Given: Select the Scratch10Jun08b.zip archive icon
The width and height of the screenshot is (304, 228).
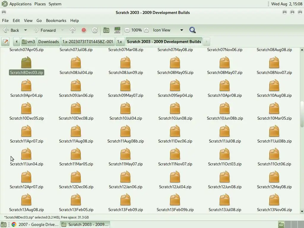Looking at the screenshot, I should point(225,108).
